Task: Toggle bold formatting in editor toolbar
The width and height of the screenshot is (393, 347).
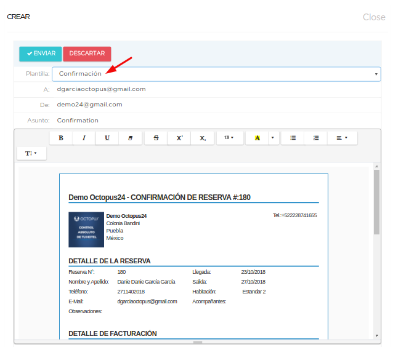Action: 61,138
